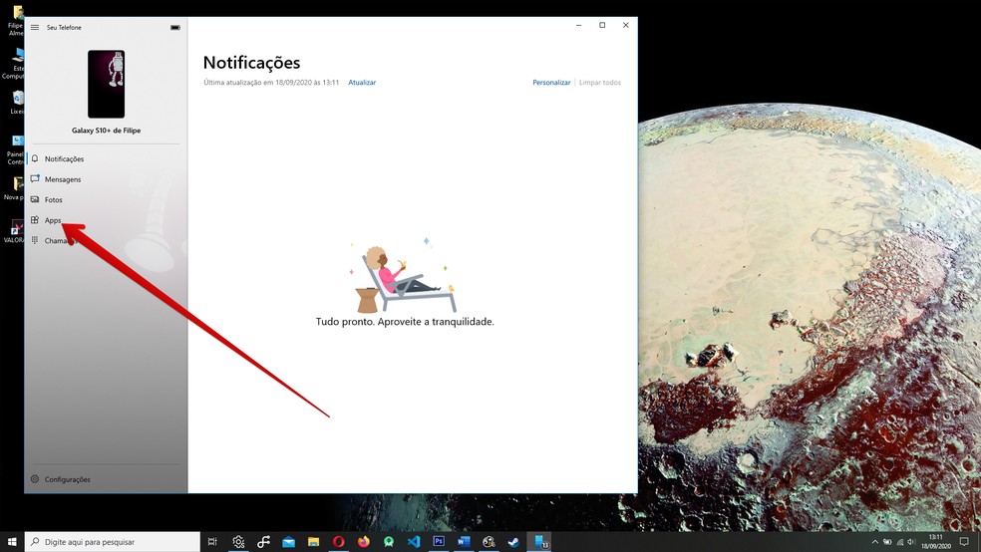Open the gear settings app in taskbar
Screen dimensions: 981x552
238,541
